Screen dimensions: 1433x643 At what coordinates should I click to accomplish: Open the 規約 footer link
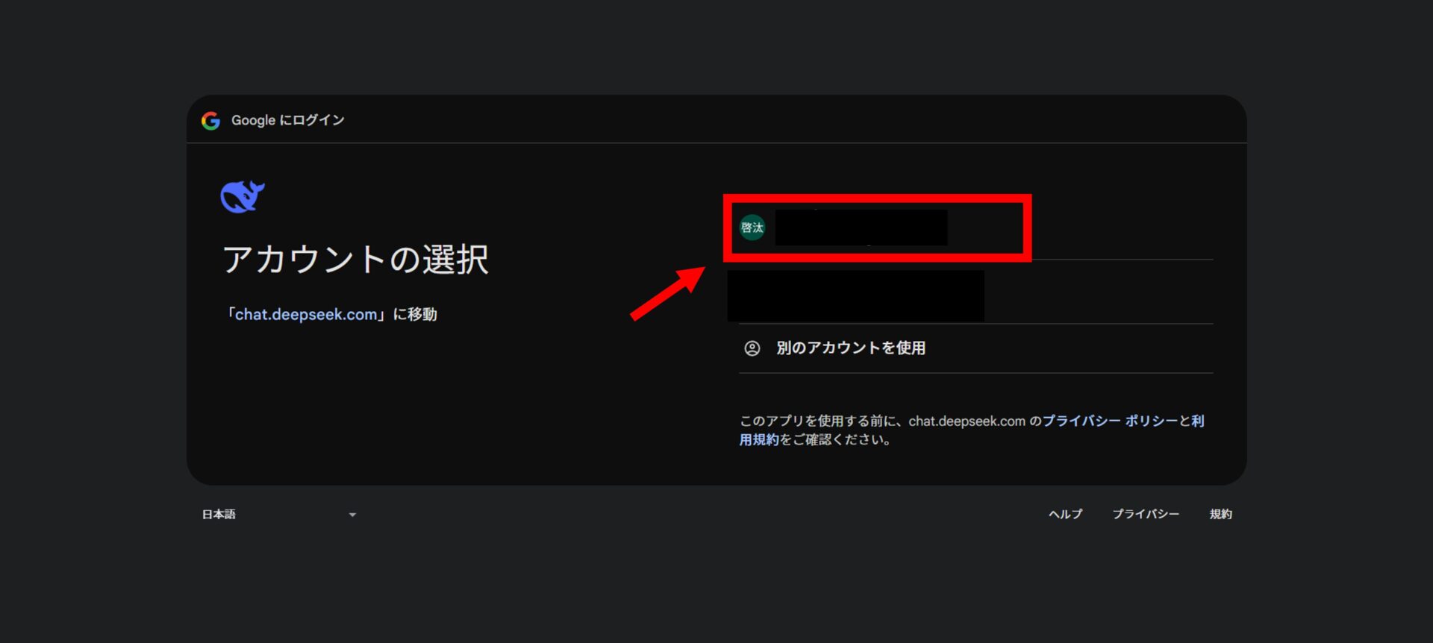pos(1220,514)
